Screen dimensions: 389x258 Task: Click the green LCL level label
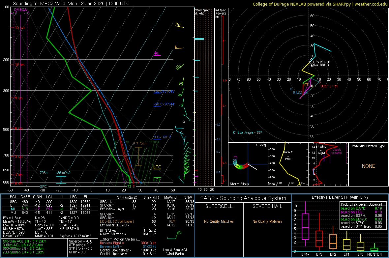(x=157, y=180)
